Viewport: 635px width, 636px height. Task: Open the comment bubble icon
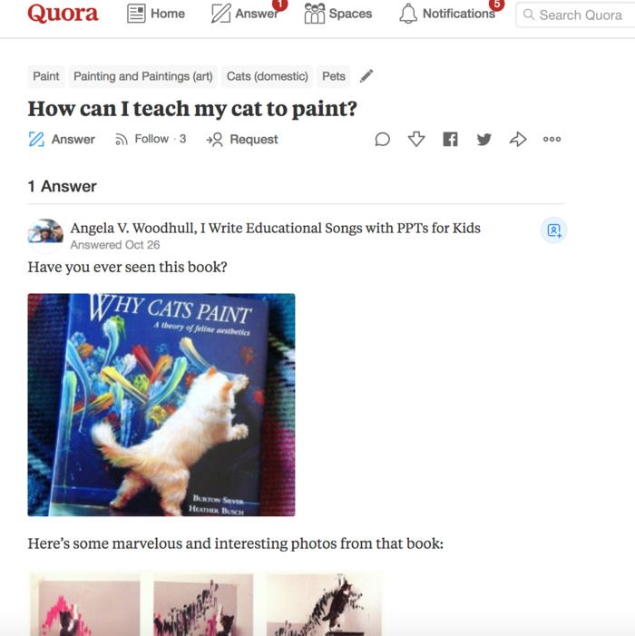383,139
